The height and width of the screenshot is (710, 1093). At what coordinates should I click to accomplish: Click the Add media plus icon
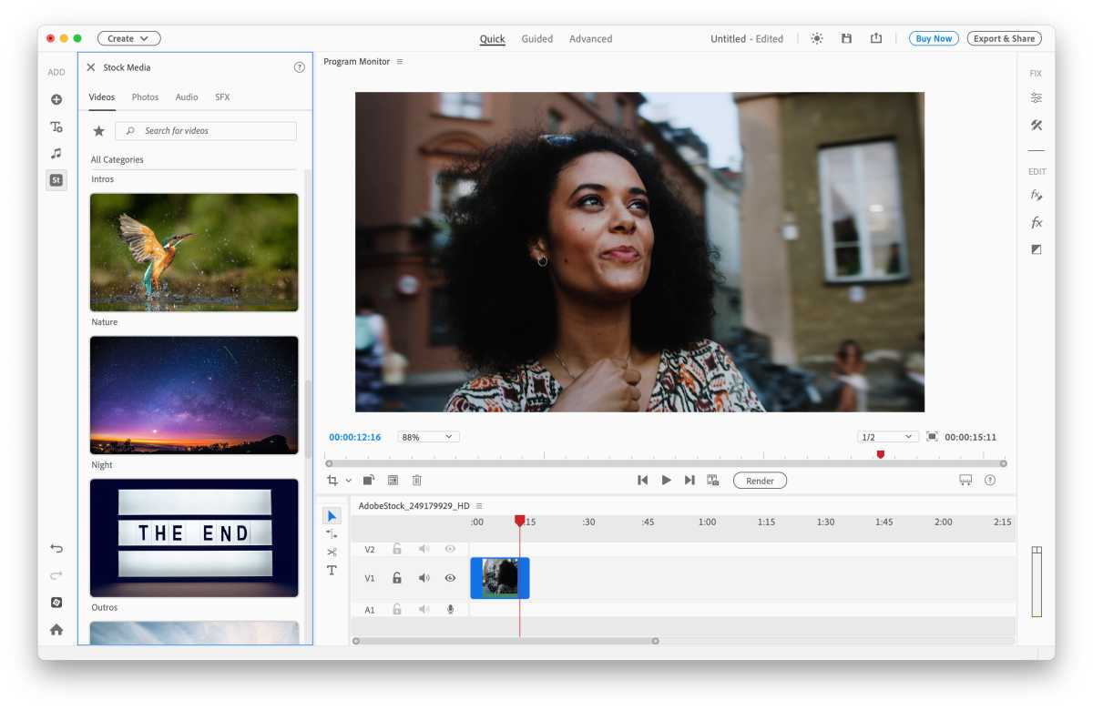click(x=56, y=97)
